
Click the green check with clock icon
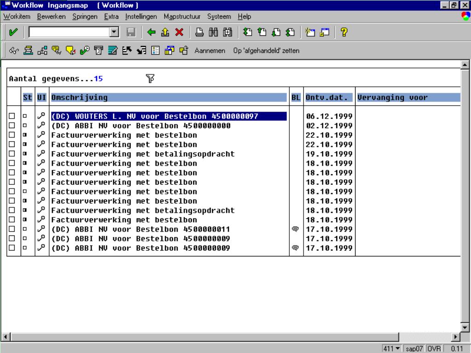[x=85, y=51]
